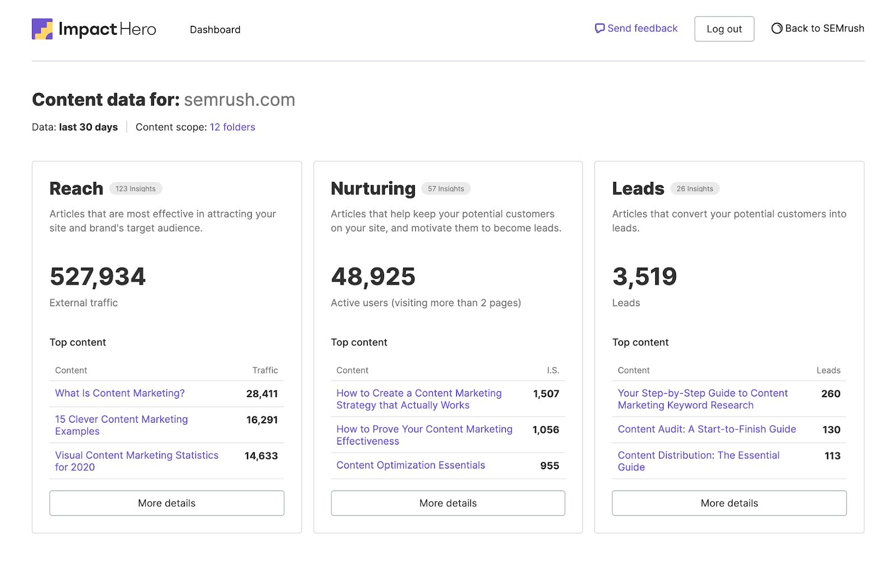Click the Send feedback speech bubble icon
Viewport: 896px width, 561px height.
pos(599,29)
